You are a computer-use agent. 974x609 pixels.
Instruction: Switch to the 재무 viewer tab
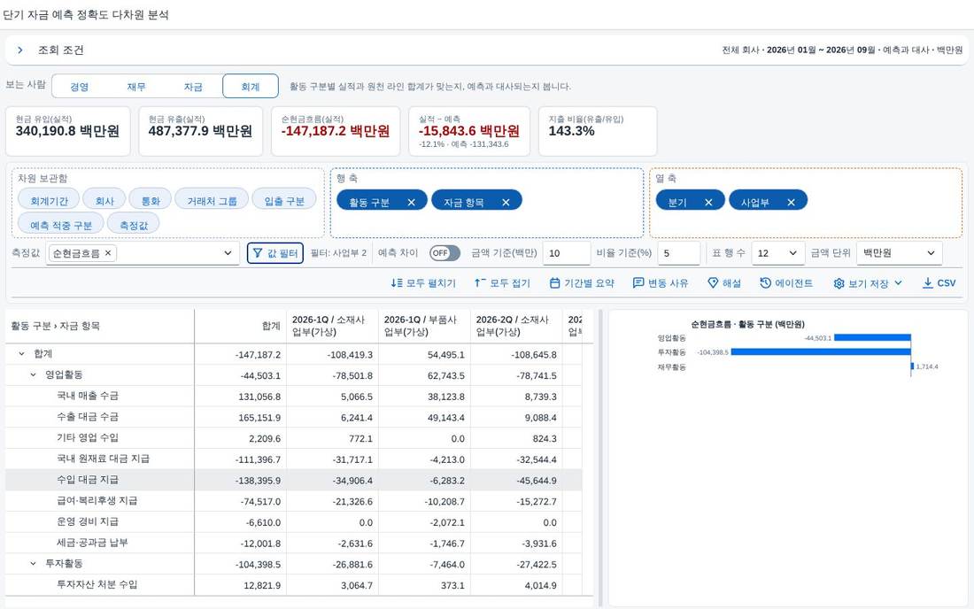click(136, 87)
